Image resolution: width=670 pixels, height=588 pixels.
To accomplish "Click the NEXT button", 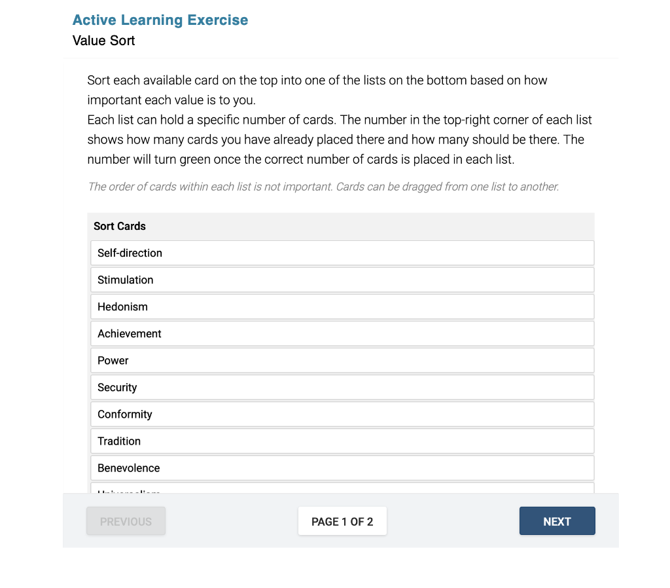I will 557,521.
